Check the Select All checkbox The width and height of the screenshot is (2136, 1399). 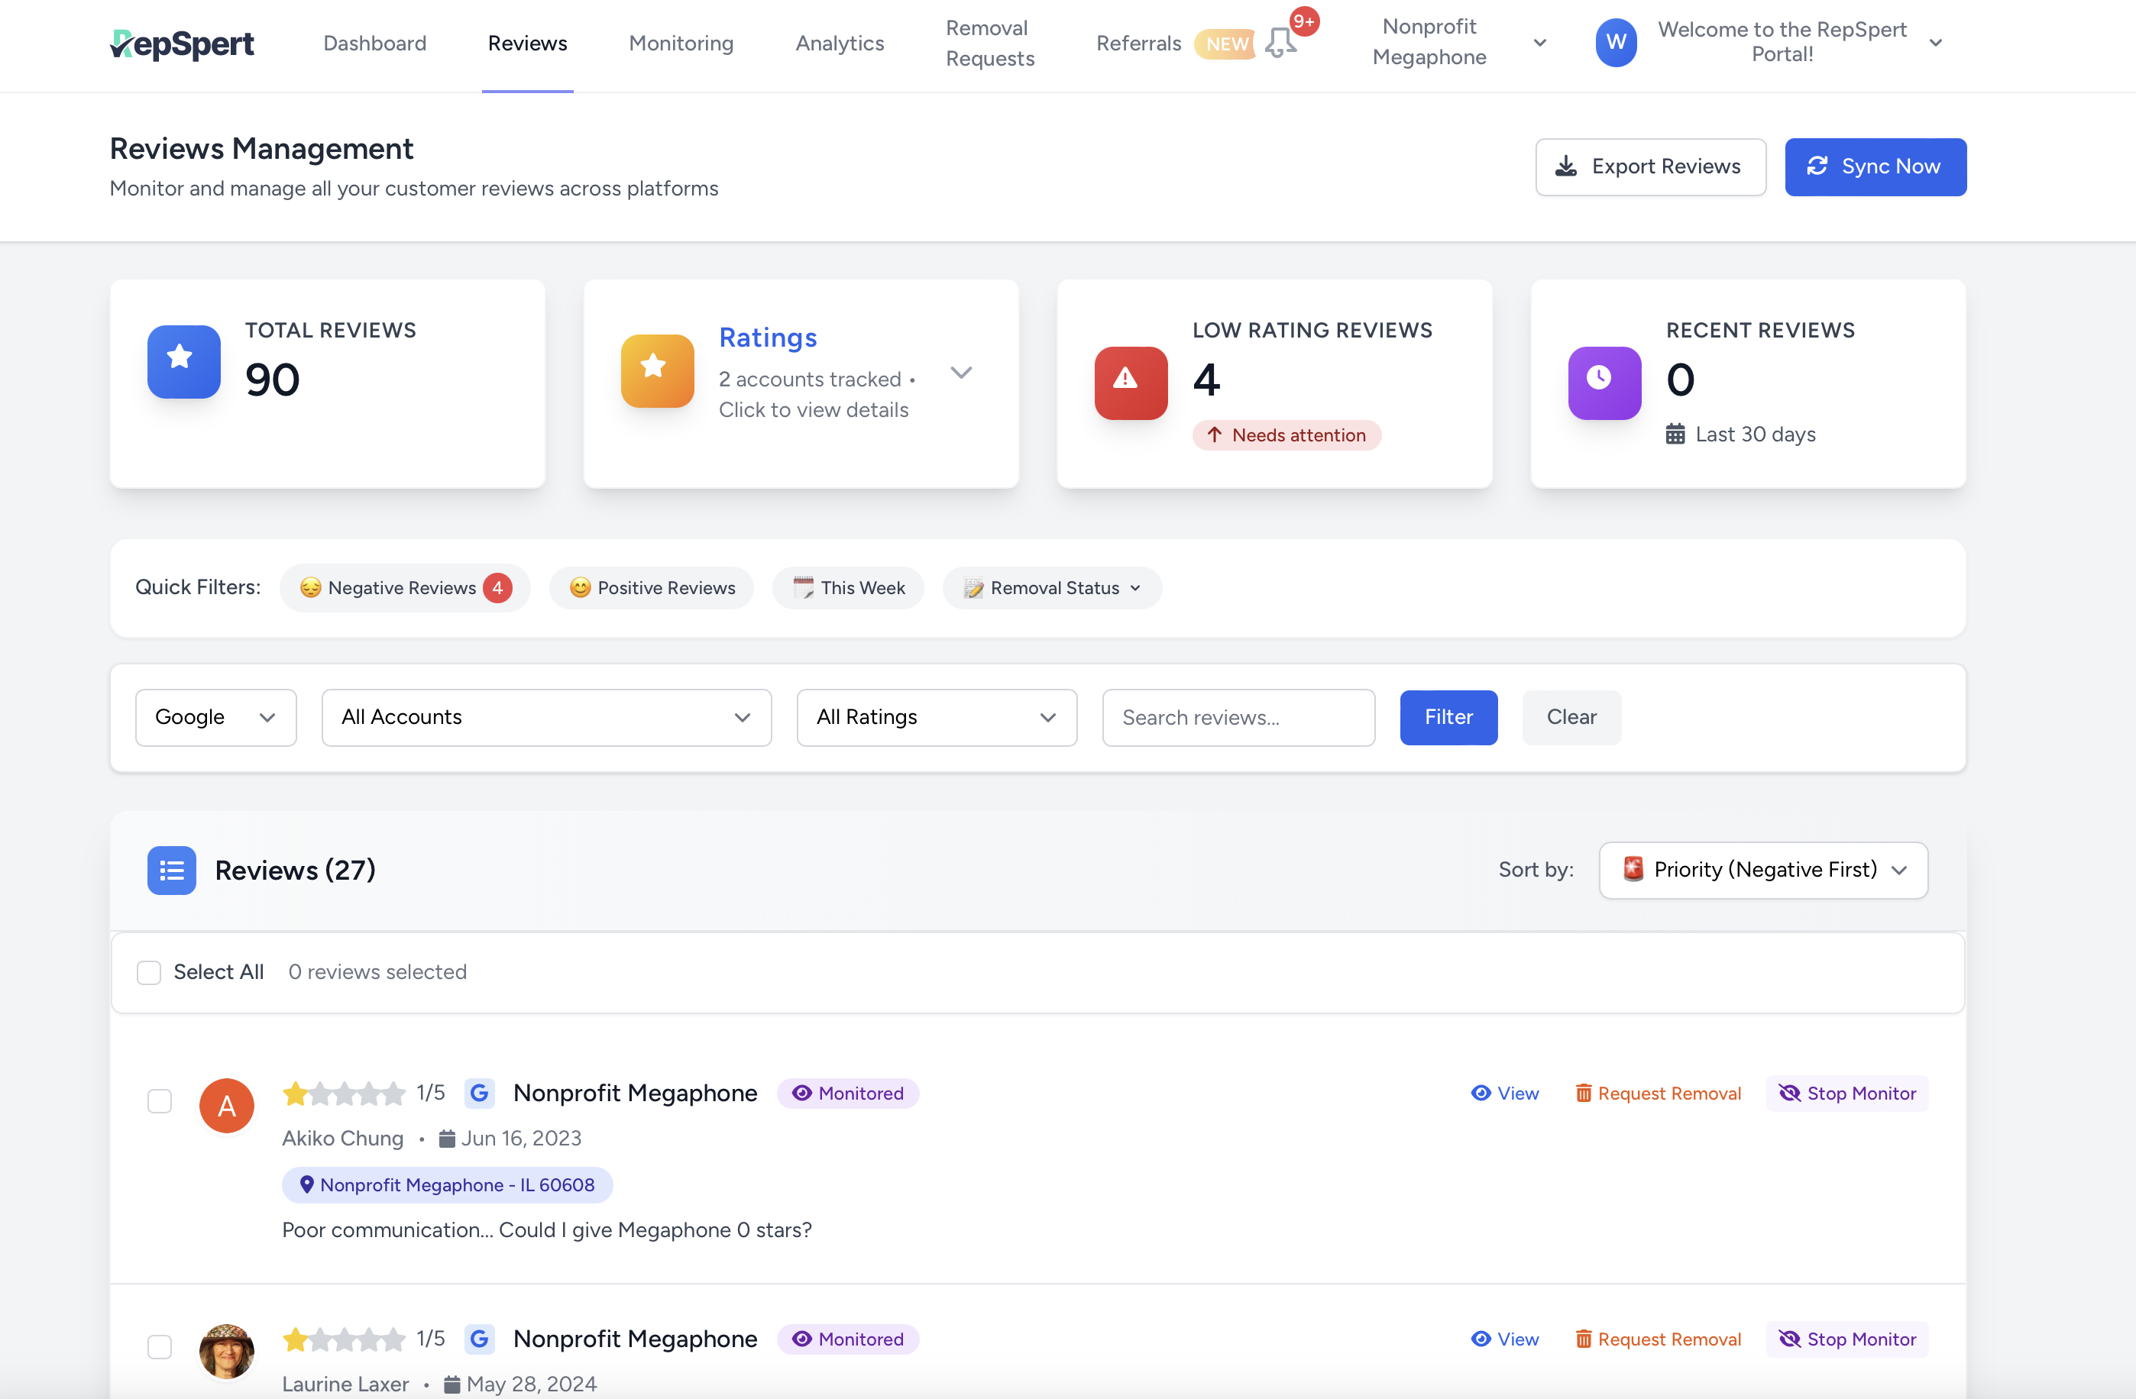tap(149, 972)
